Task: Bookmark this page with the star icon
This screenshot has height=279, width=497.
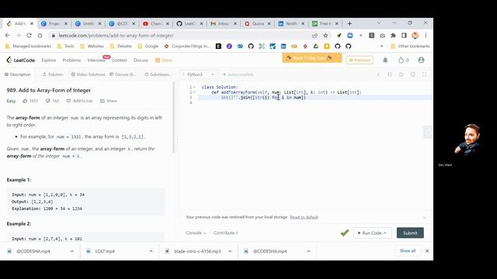Action: point(325,36)
